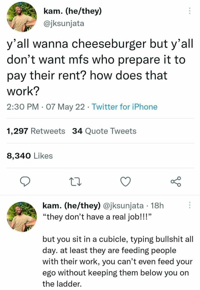Click the kam. (he/they) display name in the header
The image size is (200, 290).
pyautogui.click(x=72, y=11)
